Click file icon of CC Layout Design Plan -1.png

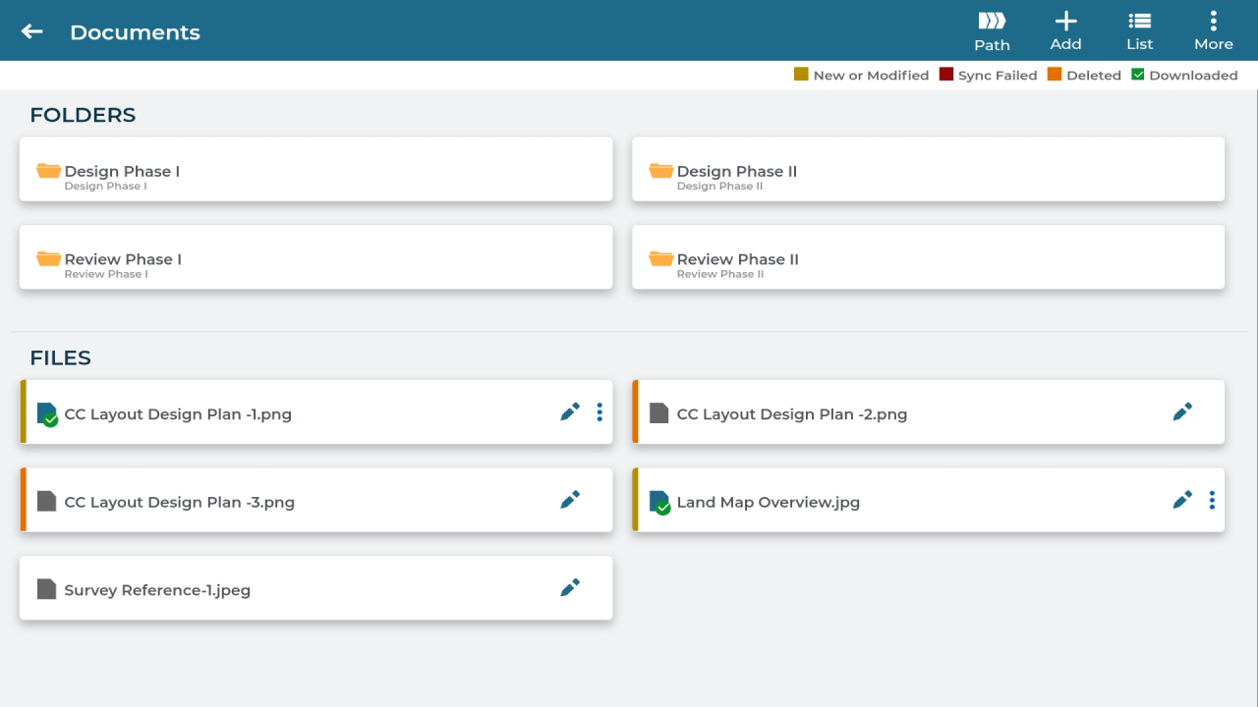pos(47,414)
